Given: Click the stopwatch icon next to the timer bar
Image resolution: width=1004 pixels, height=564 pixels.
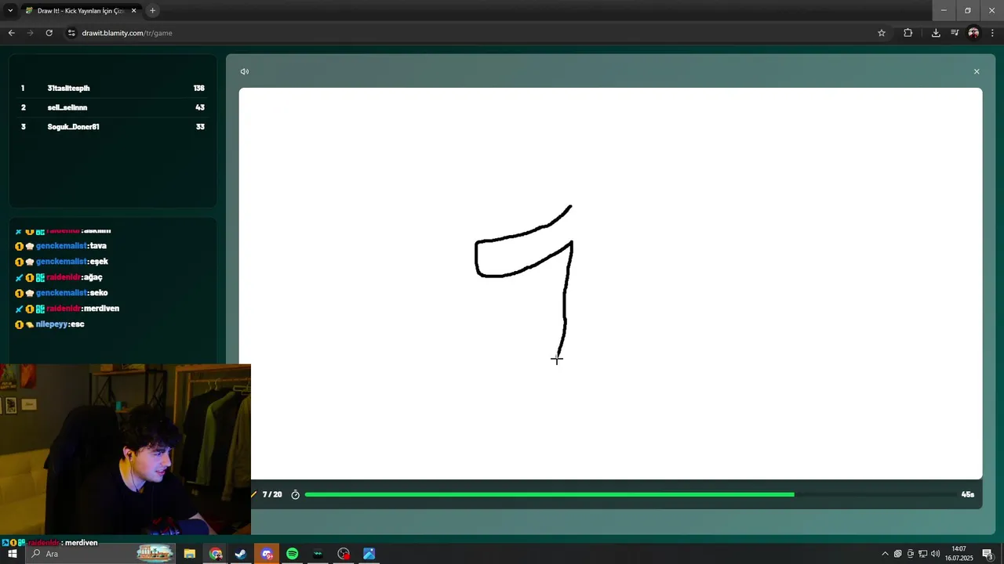Looking at the screenshot, I should pos(296,494).
